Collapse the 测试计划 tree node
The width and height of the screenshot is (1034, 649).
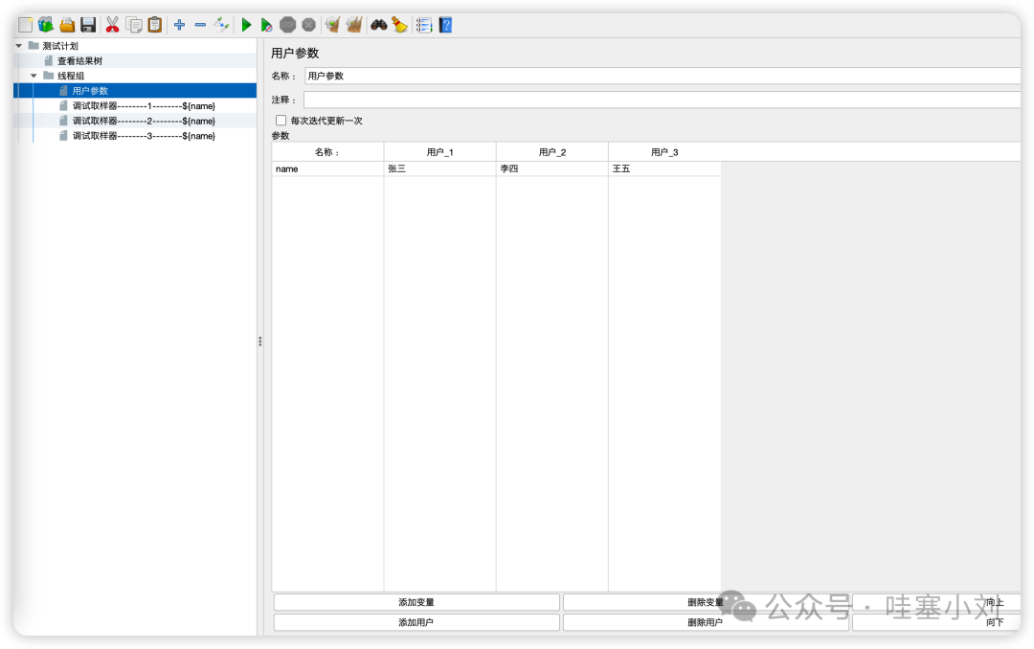coord(19,46)
